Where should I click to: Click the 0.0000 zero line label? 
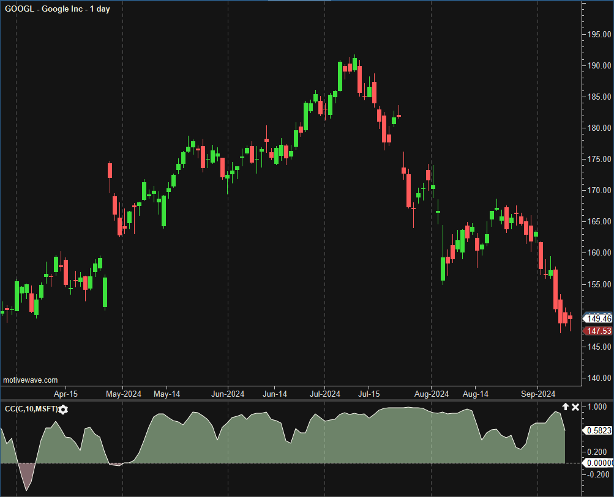coord(599,463)
